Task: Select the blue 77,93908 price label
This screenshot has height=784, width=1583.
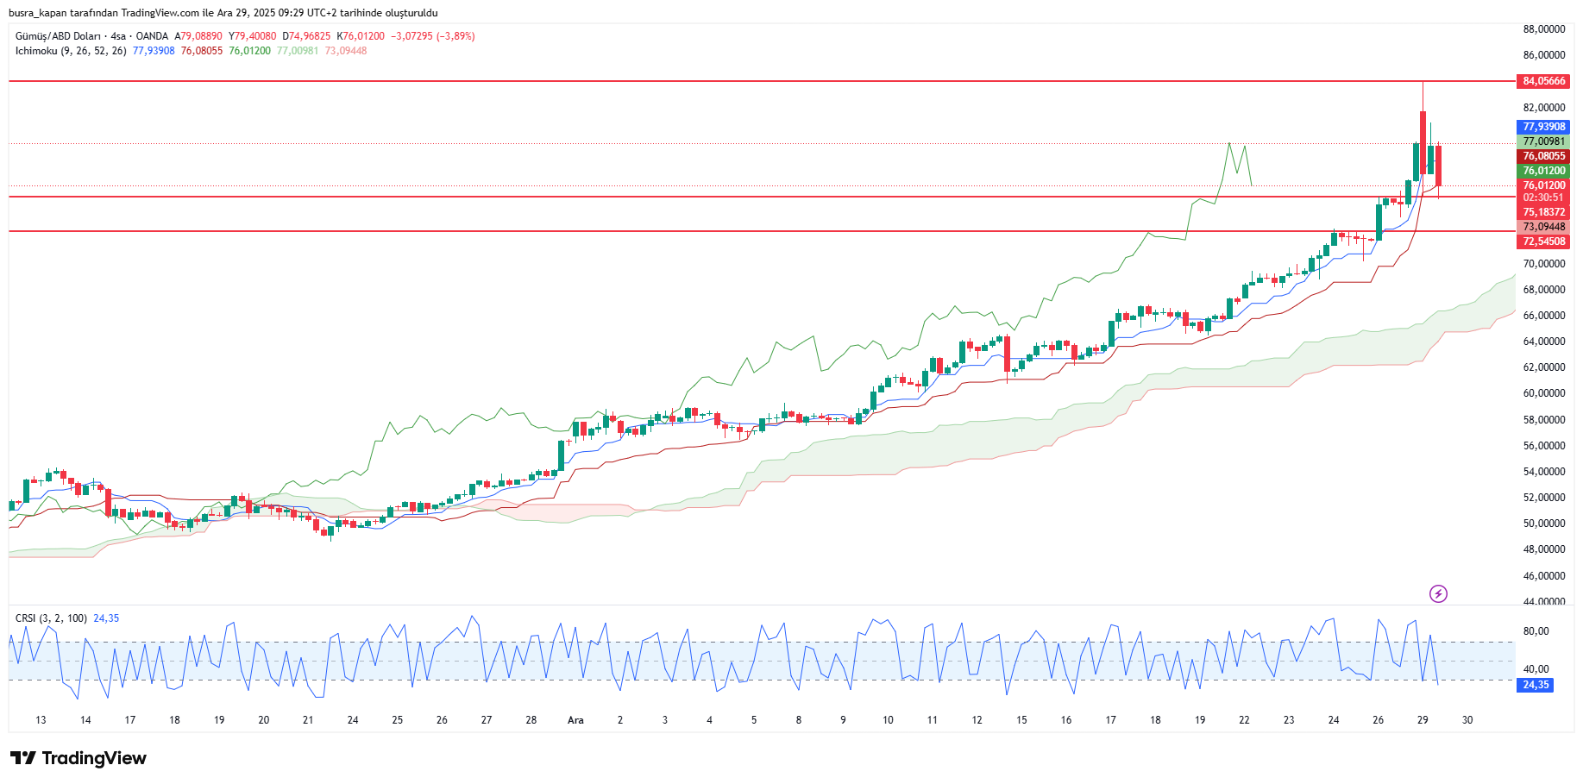Action: 1543,127
